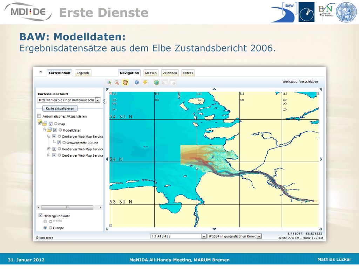The image size is (359, 269).
Task: Select the Navigation tab
Action: point(129,73)
